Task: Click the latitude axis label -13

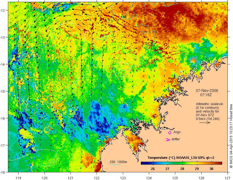Action: tap(3, 37)
